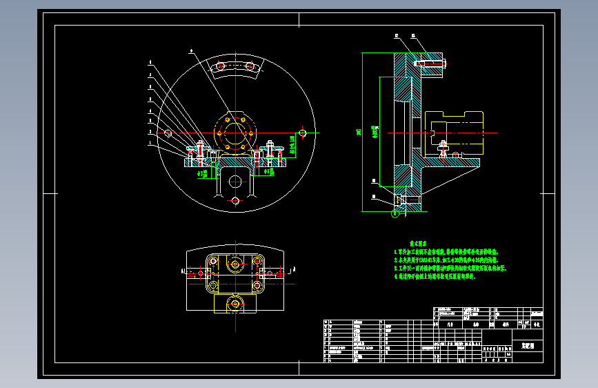Click the green datum circle below section view
Image resolution: width=598 pixels, height=388 pixels.
[395, 214]
